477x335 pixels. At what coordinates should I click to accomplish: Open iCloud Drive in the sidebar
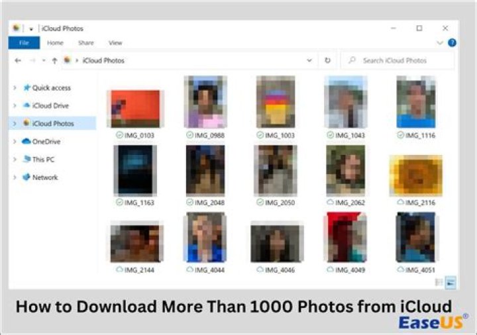(x=50, y=105)
